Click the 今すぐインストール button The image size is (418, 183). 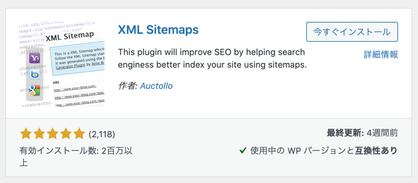click(x=352, y=32)
